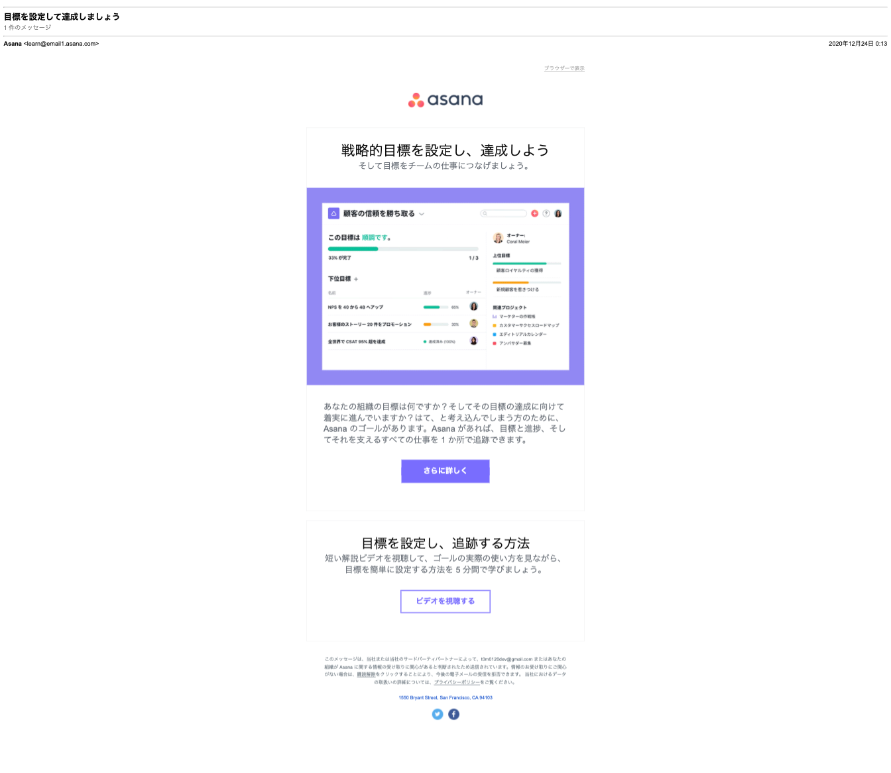This screenshot has width=891, height=773.
Task: Click the search field in the goal preview
Action: coord(504,213)
